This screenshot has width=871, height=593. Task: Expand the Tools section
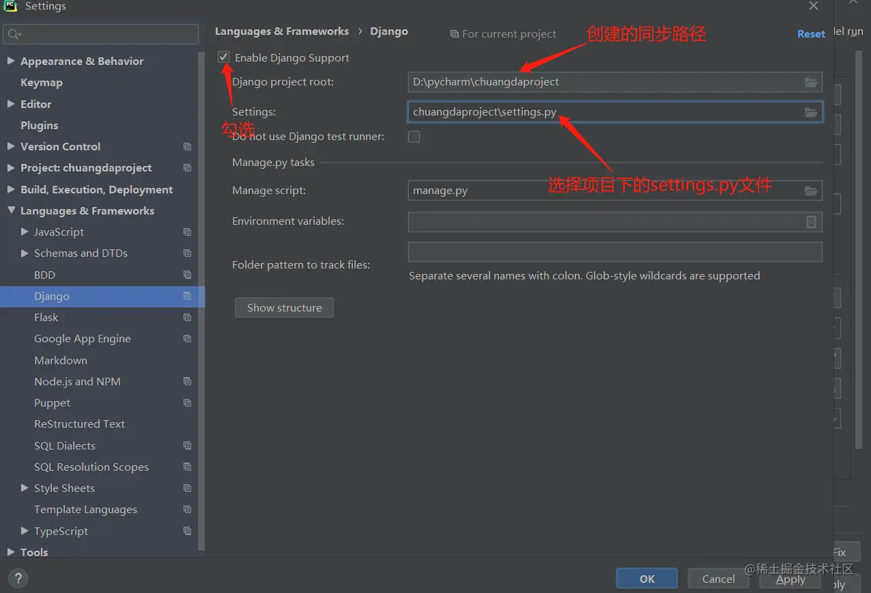[x=11, y=552]
